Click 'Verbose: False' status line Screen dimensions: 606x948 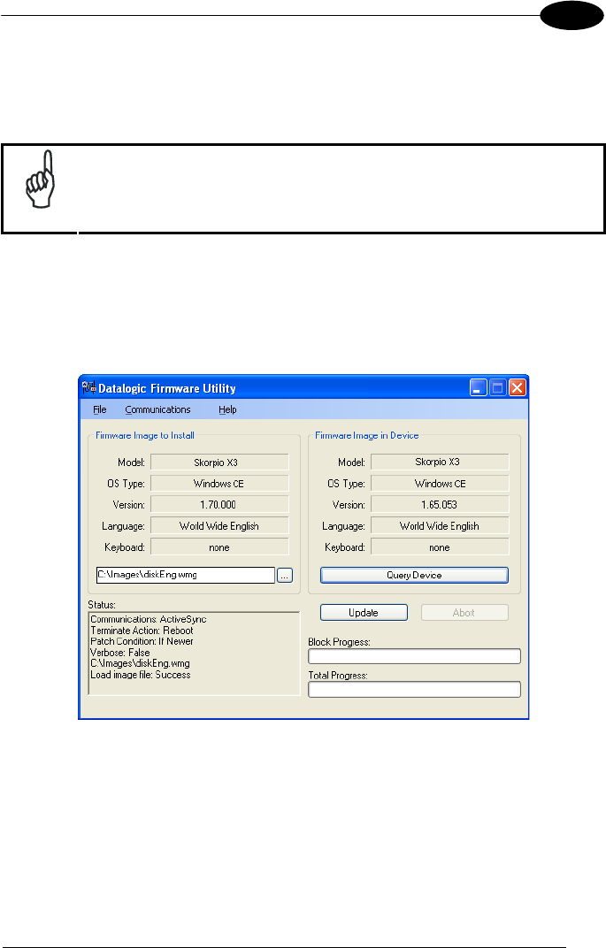click(x=119, y=653)
